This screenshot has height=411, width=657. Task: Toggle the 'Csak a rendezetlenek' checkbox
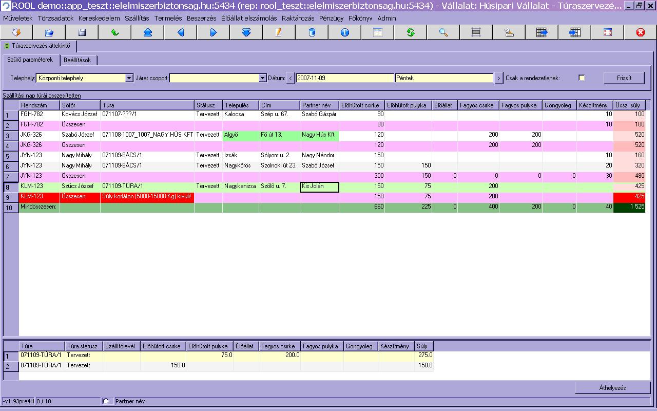pos(582,78)
